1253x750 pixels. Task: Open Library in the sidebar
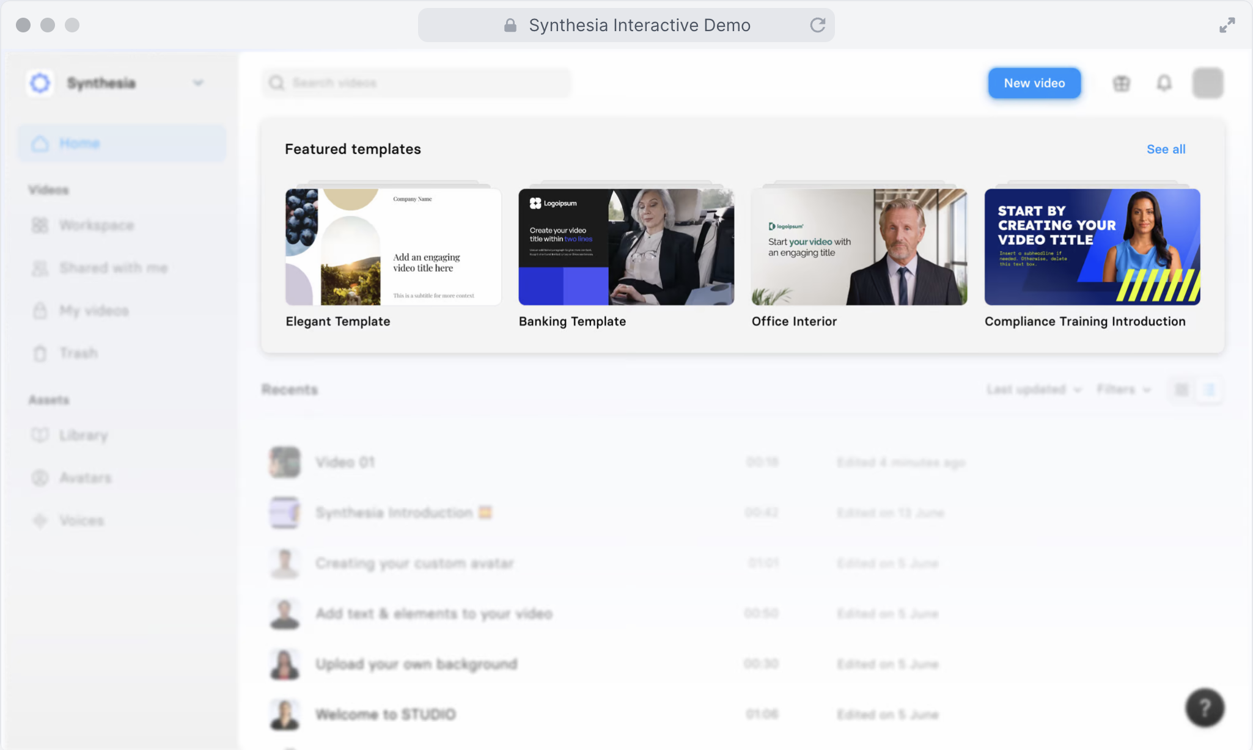(x=84, y=435)
